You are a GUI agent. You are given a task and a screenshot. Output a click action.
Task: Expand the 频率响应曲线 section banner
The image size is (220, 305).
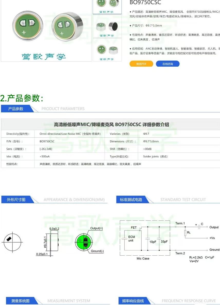[132, 301]
